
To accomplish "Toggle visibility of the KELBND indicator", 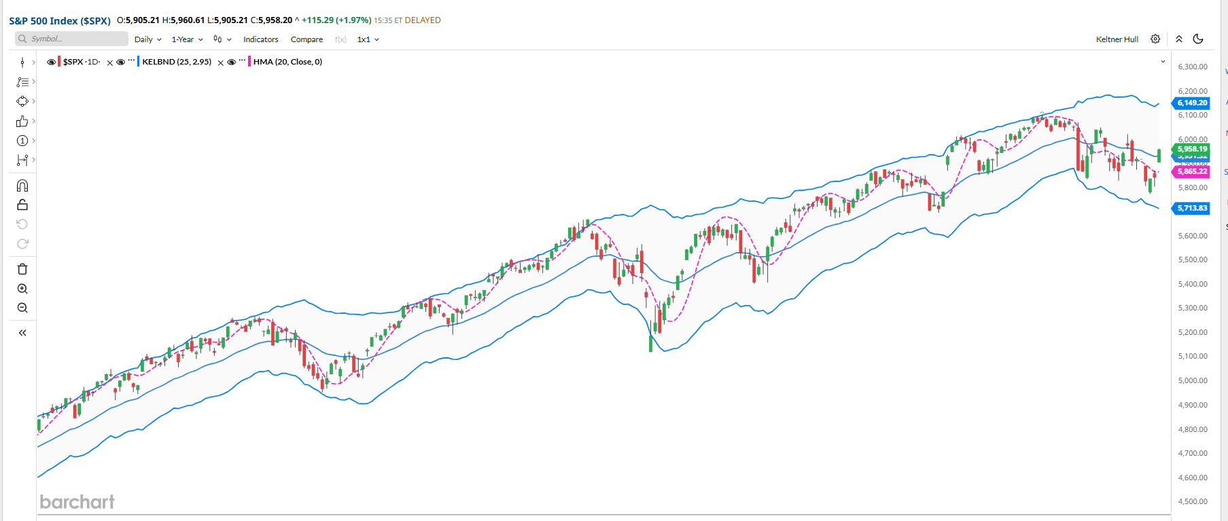I will coord(120,62).
